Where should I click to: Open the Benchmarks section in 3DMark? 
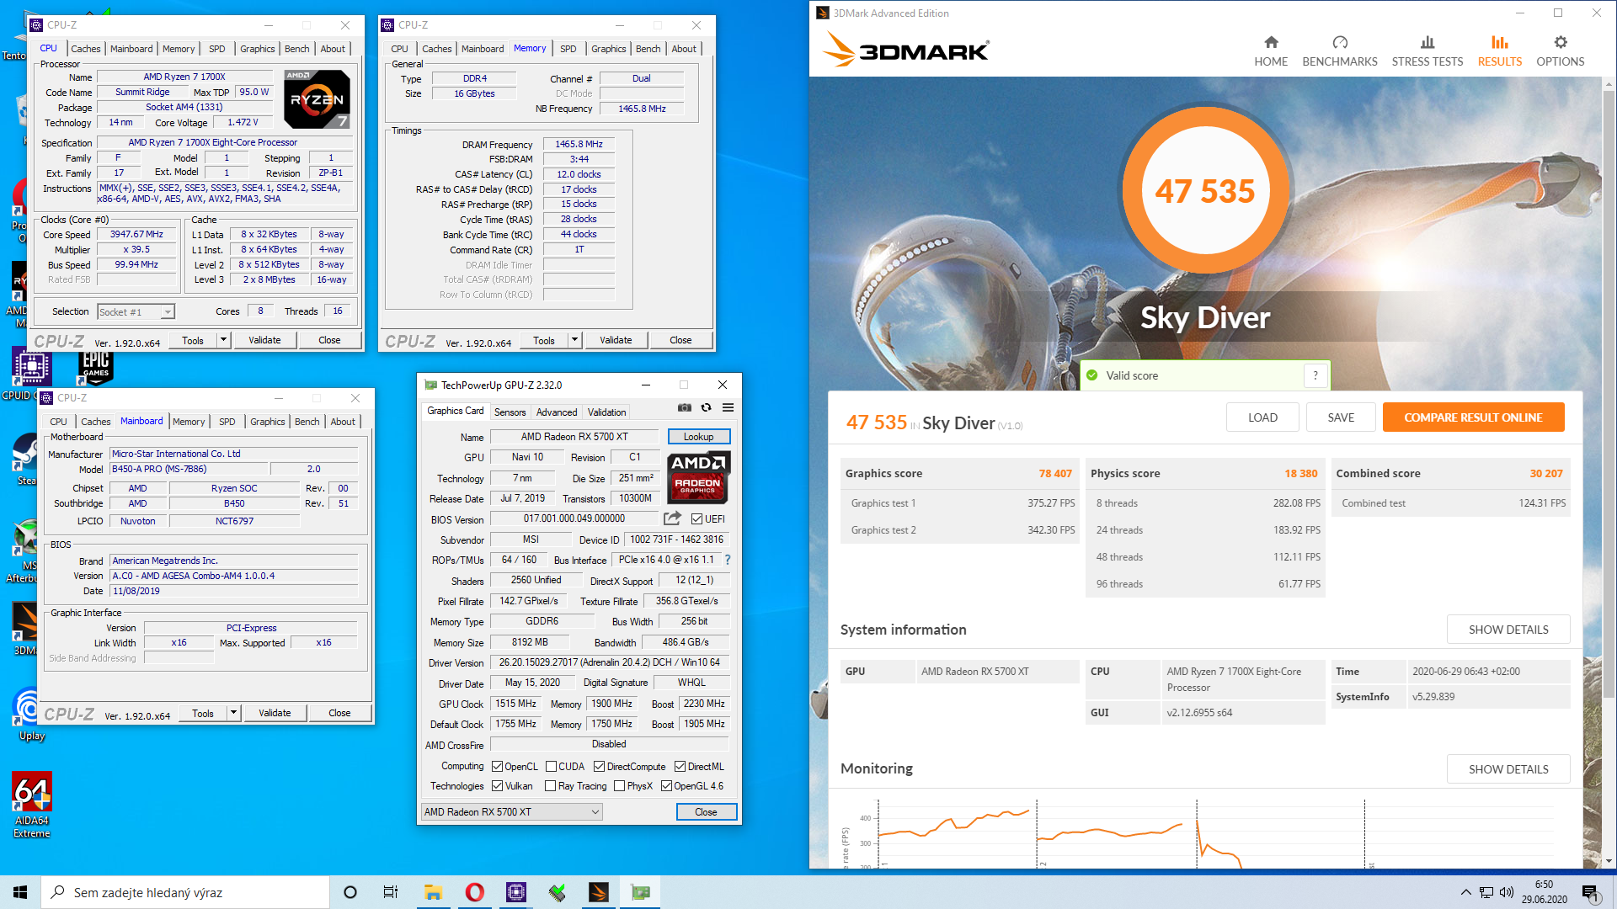point(1340,51)
